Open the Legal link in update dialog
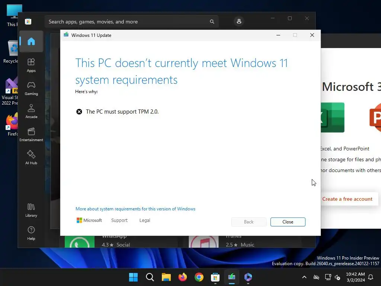 click(145, 220)
